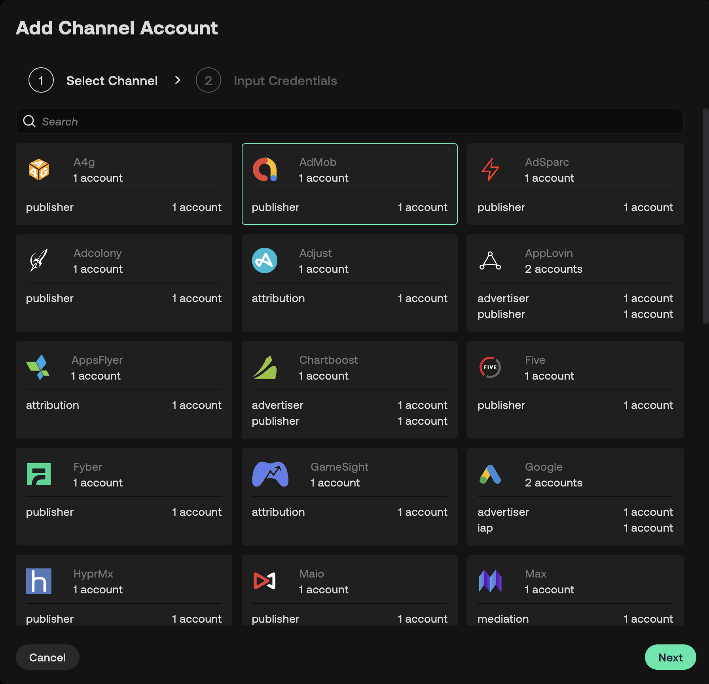Image resolution: width=709 pixels, height=684 pixels.
Task: Click GameSight attribution row
Action: click(x=350, y=512)
